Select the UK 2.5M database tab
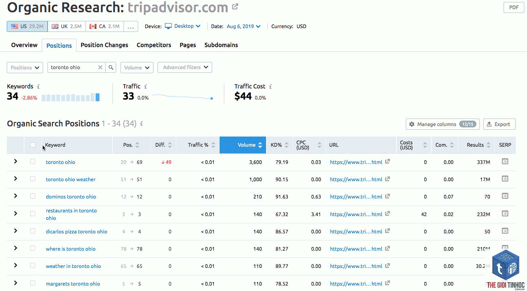This screenshot has height=291, width=527. point(67,26)
